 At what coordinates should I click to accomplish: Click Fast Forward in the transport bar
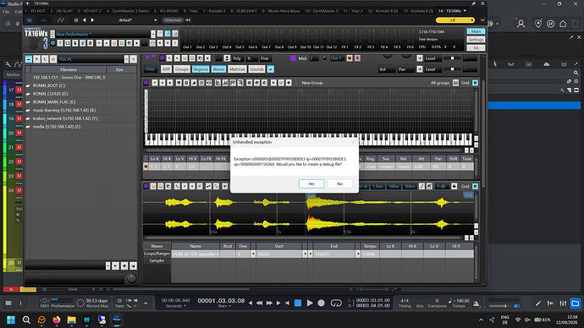pos(269,303)
